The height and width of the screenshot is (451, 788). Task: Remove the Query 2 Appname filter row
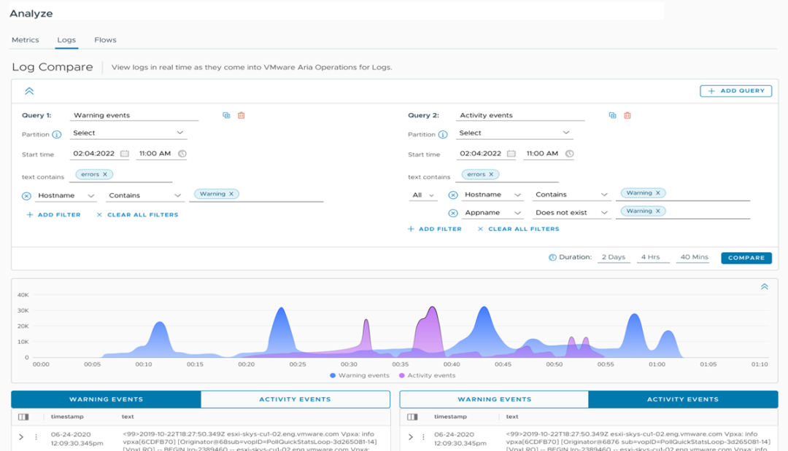(x=452, y=213)
